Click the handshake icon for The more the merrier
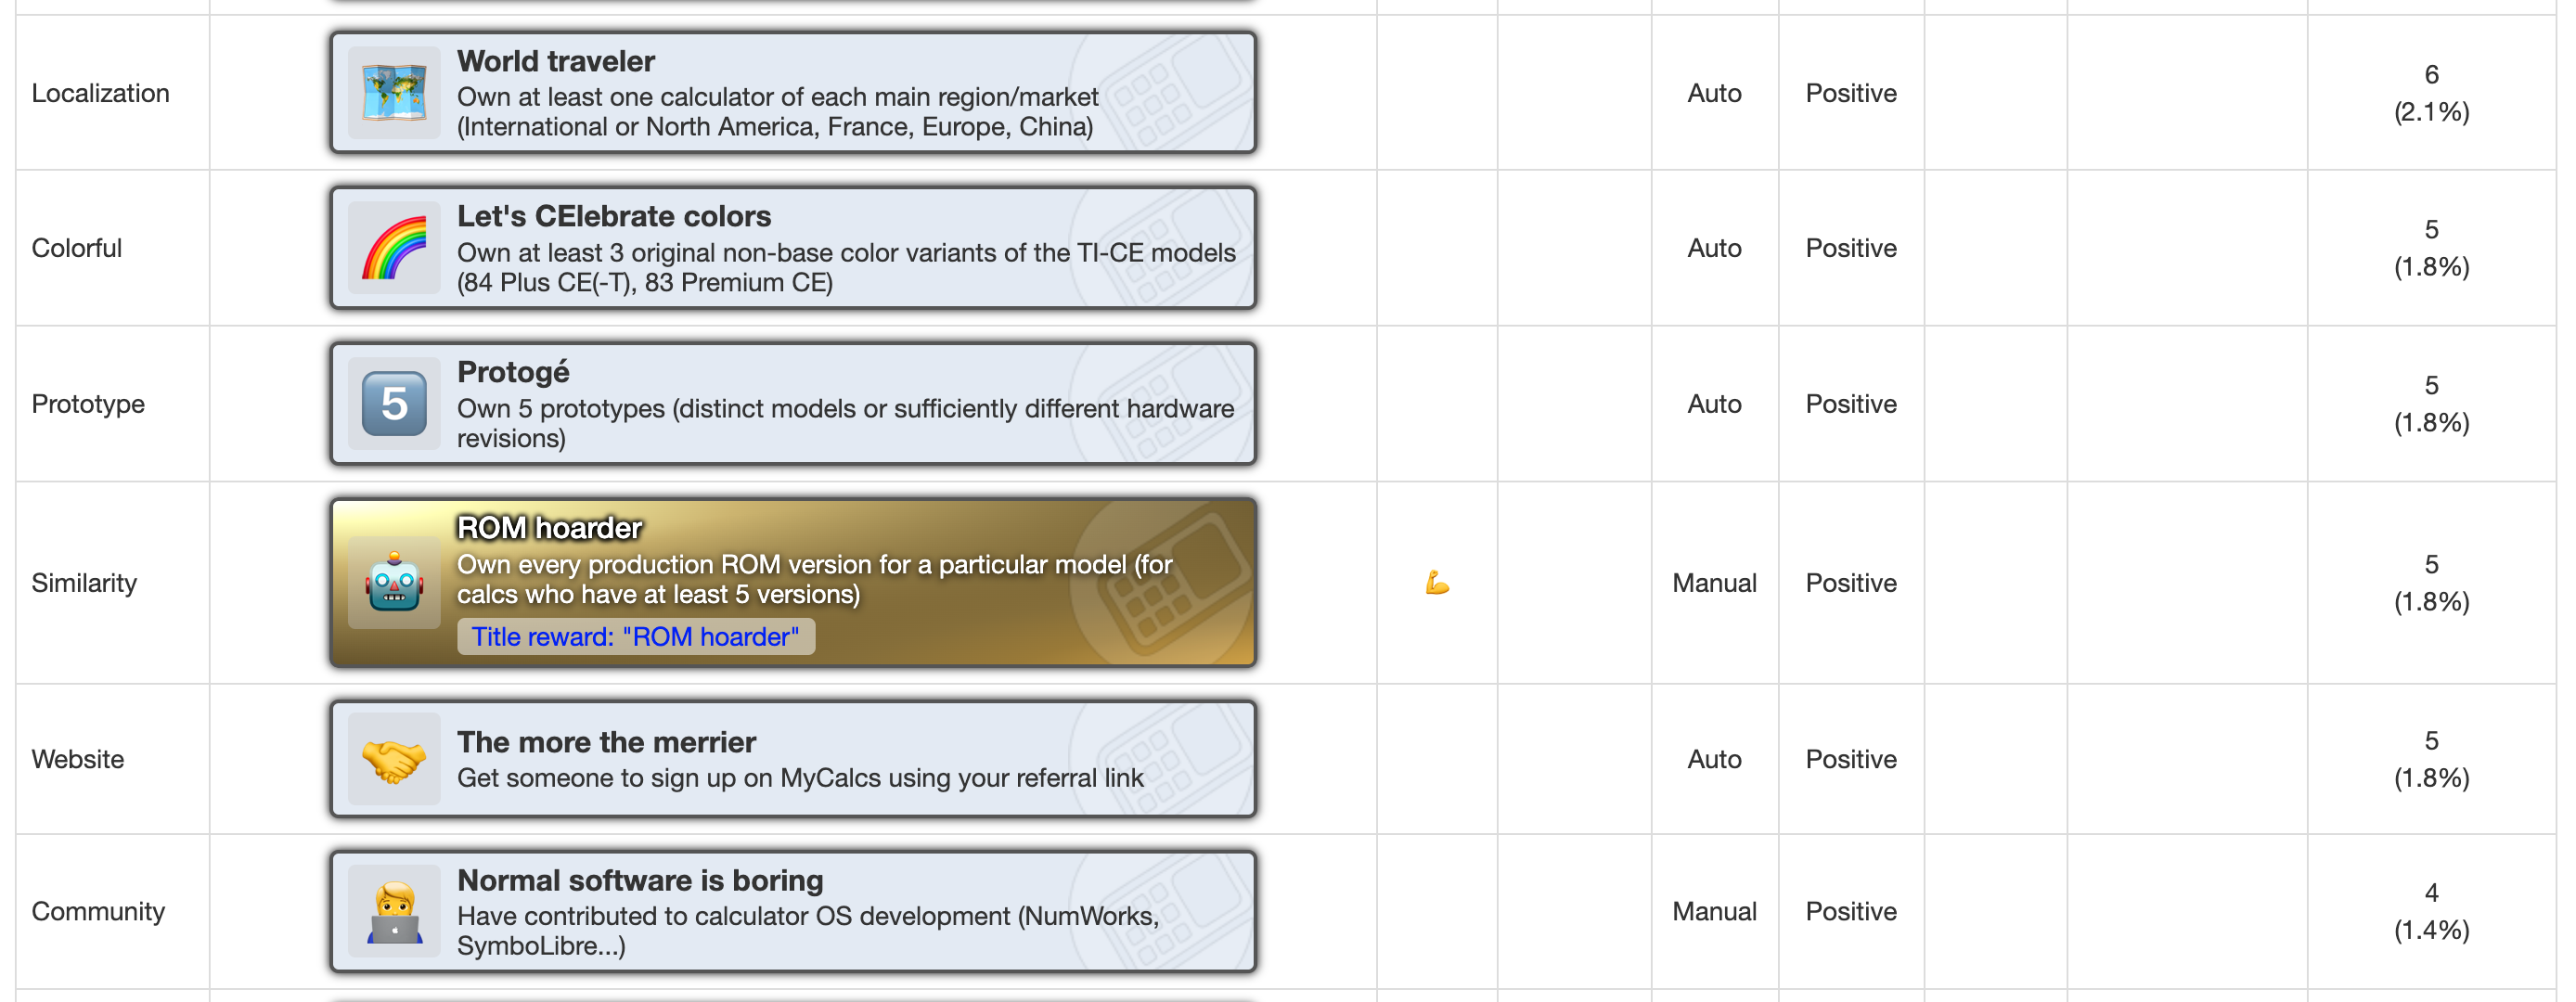 [394, 760]
